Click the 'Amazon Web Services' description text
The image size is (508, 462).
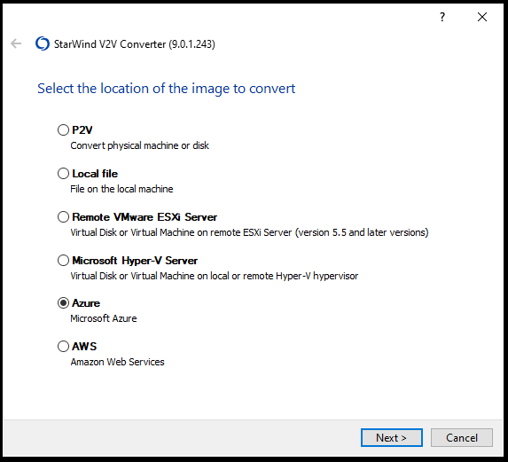tap(118, 362)
